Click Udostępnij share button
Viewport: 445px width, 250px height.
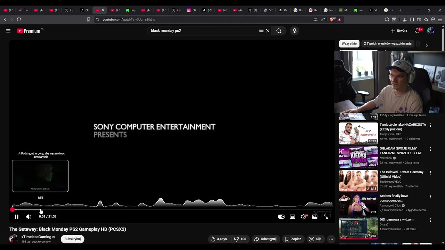[x=265, y=239]
